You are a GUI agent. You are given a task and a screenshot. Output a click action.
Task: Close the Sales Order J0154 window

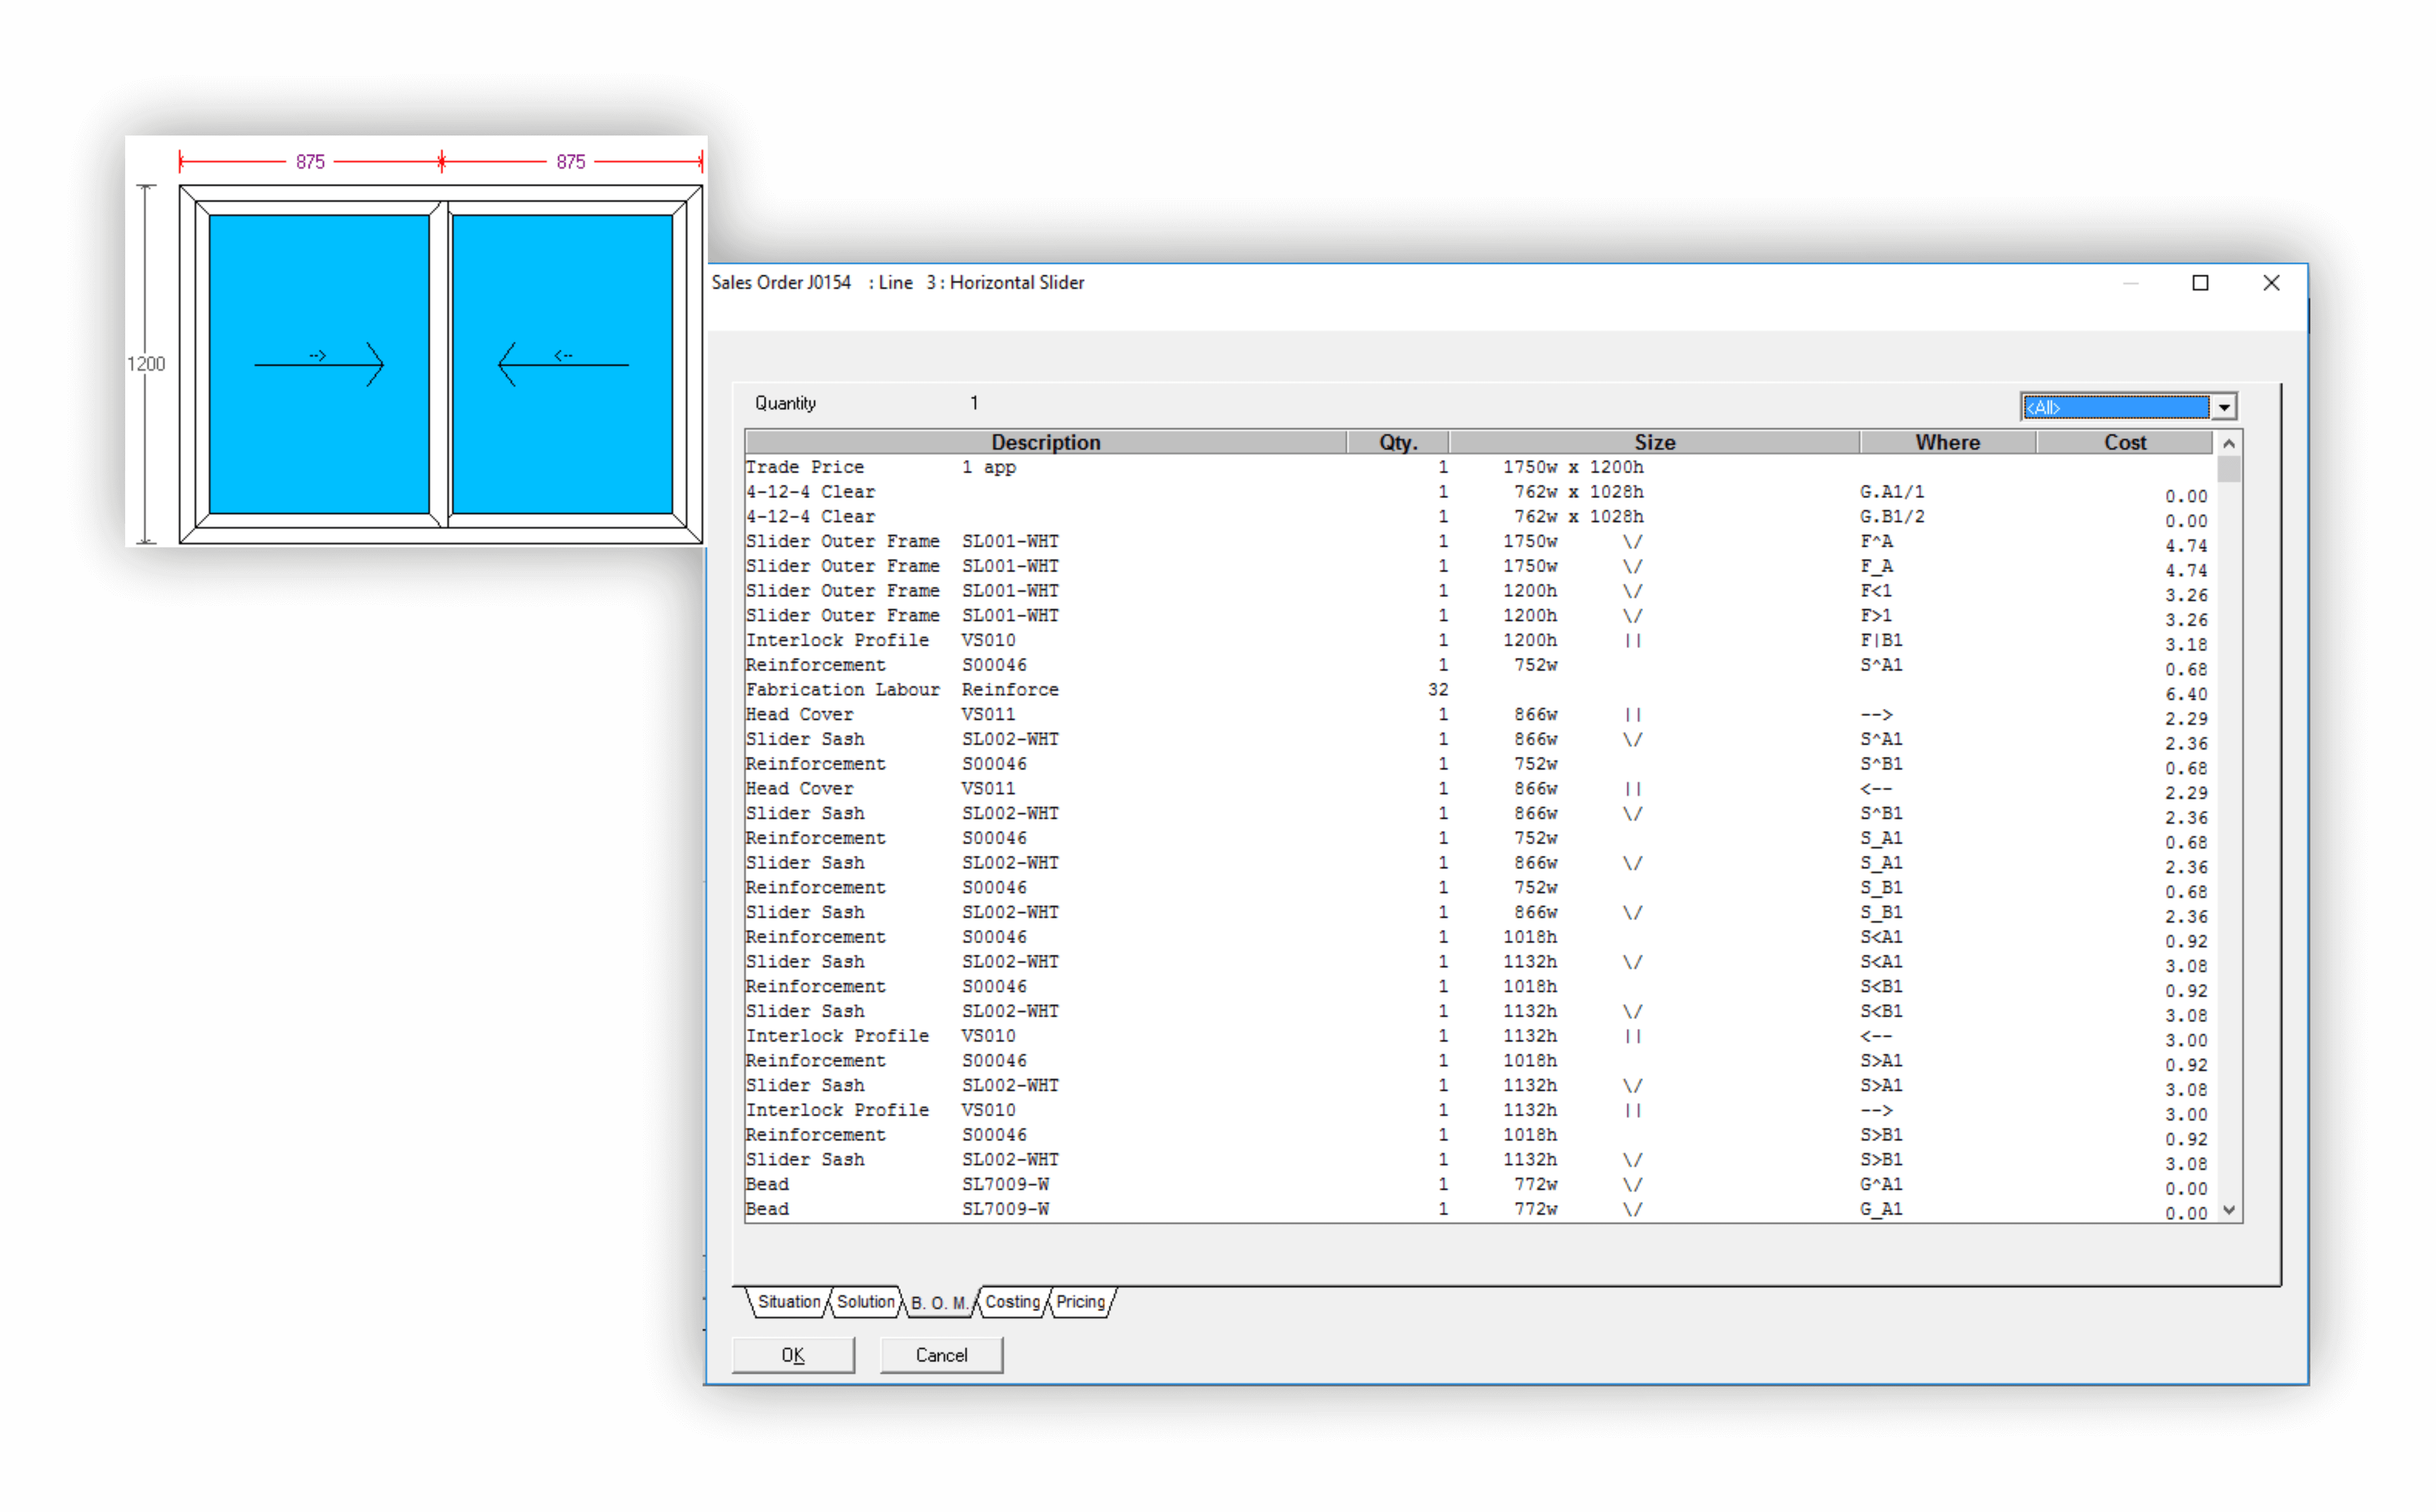pos(2271,283)
